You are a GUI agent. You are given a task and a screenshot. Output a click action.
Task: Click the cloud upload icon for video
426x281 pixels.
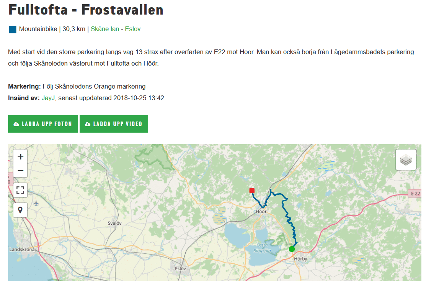pos(88,124)
